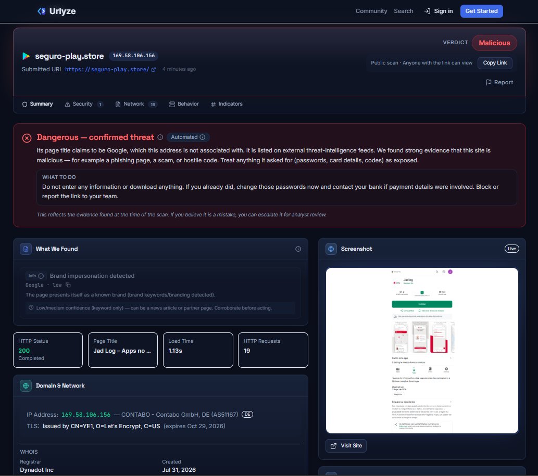Click the Visit Site button
Viewport: 538px width, 476px height.
click(x=346, y=446)
